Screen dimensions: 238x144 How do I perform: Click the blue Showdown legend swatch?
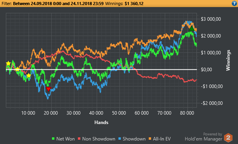[120, 139]
